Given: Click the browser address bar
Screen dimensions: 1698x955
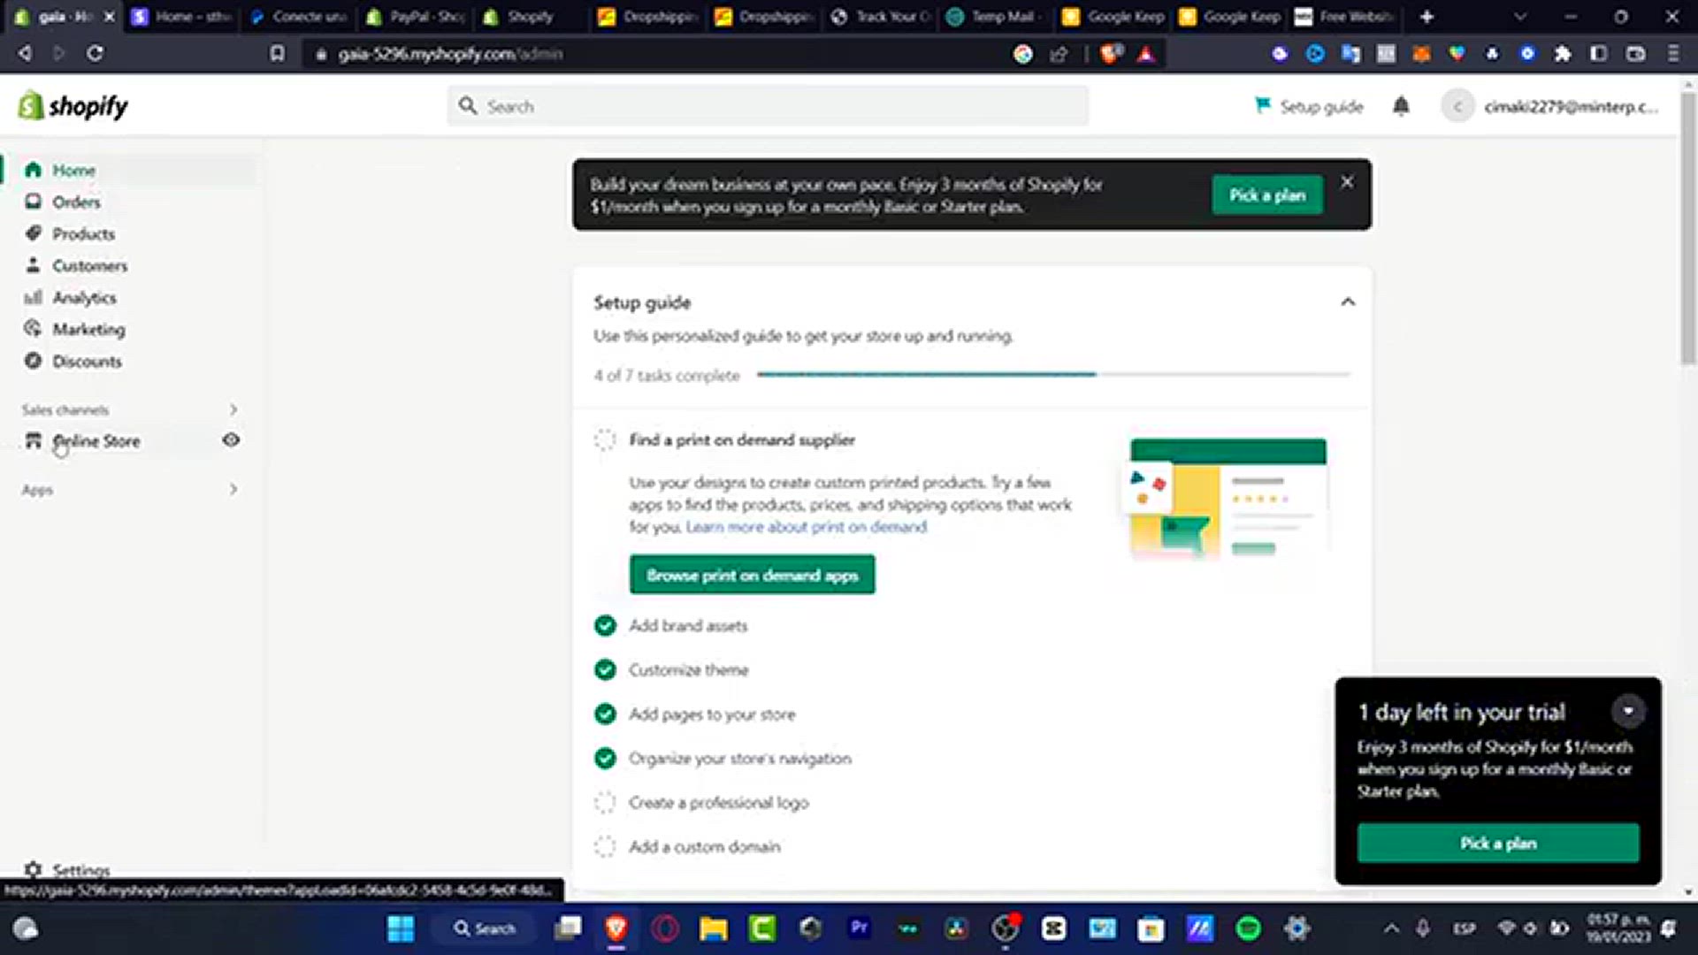Looking at the screenshot, I should click(654, 54).
